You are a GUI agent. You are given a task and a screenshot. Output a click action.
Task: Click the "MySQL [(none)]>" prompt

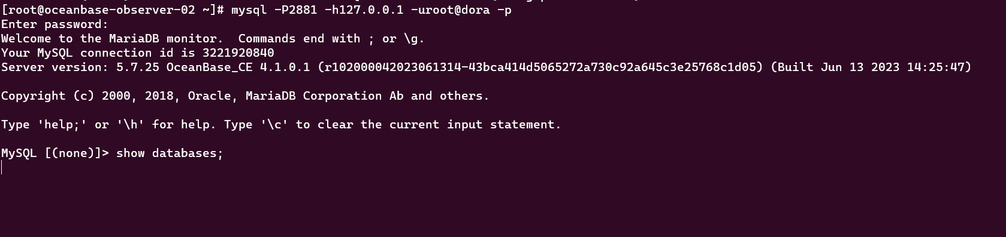tap(55, 153)
